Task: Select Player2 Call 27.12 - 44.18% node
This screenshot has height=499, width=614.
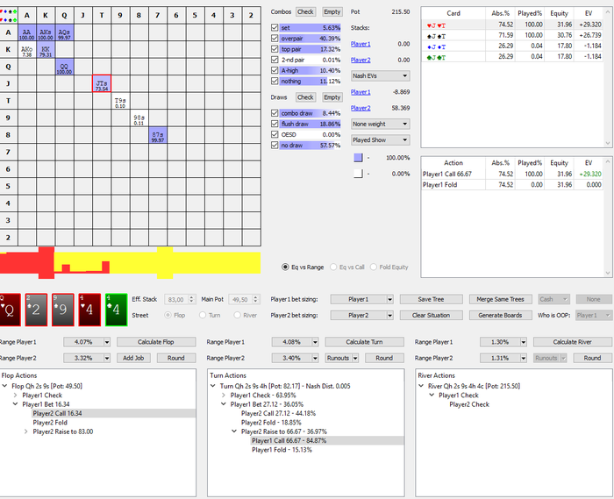Action: pos(278,413)
